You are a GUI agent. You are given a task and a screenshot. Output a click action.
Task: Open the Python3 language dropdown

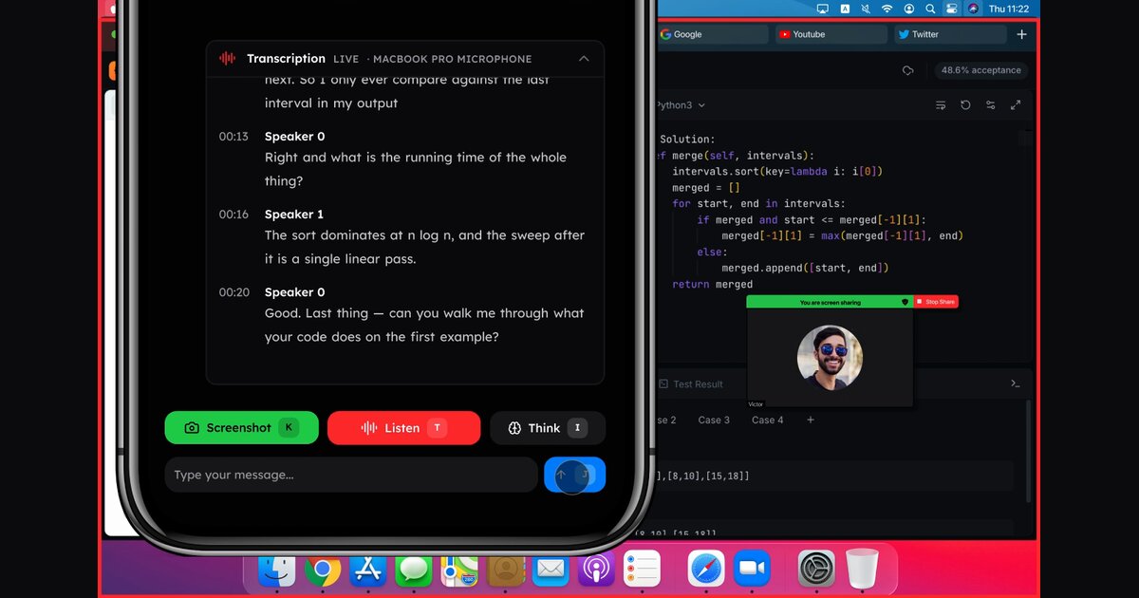682,105
